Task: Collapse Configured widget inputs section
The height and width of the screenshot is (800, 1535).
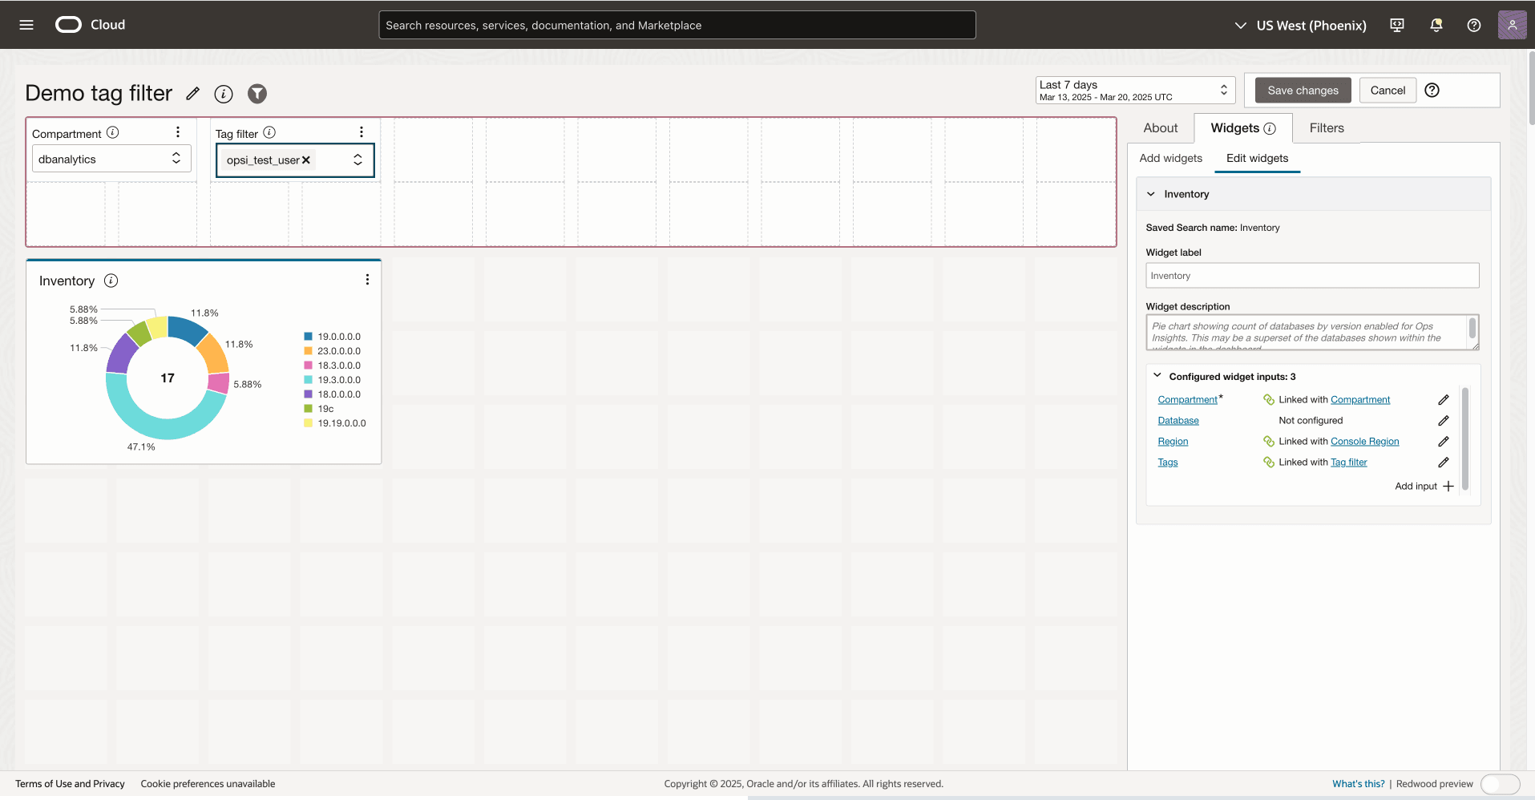Action: (x=1157, y=376)
